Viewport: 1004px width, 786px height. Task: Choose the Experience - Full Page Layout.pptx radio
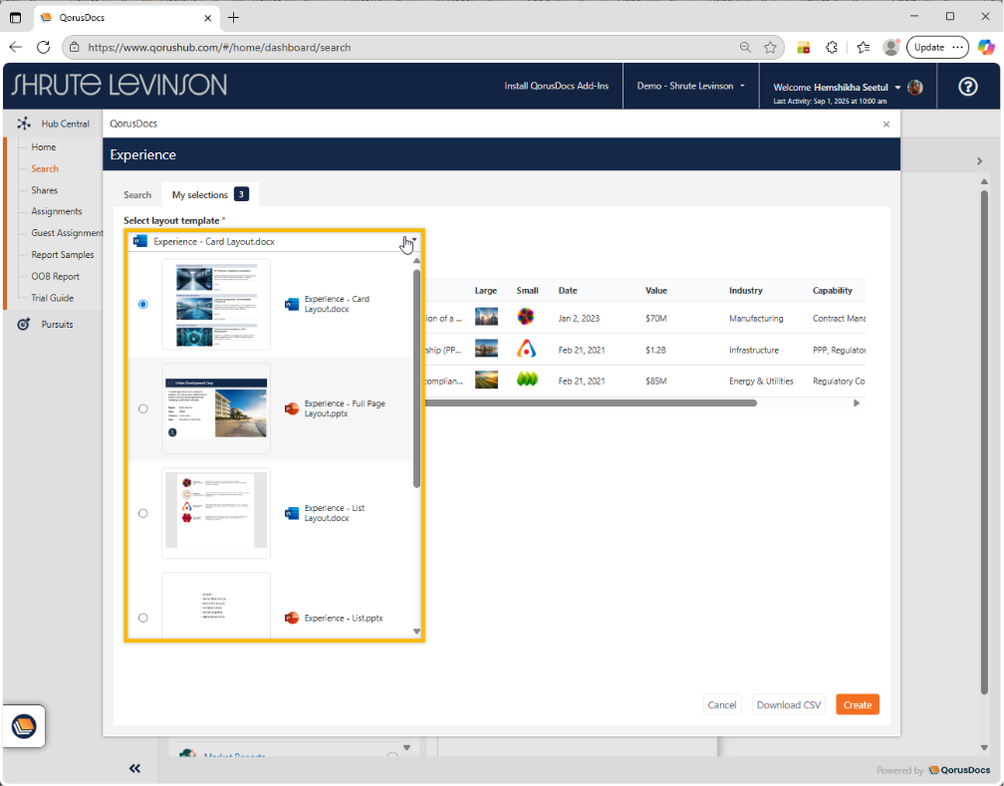click(x=143, y=408)
